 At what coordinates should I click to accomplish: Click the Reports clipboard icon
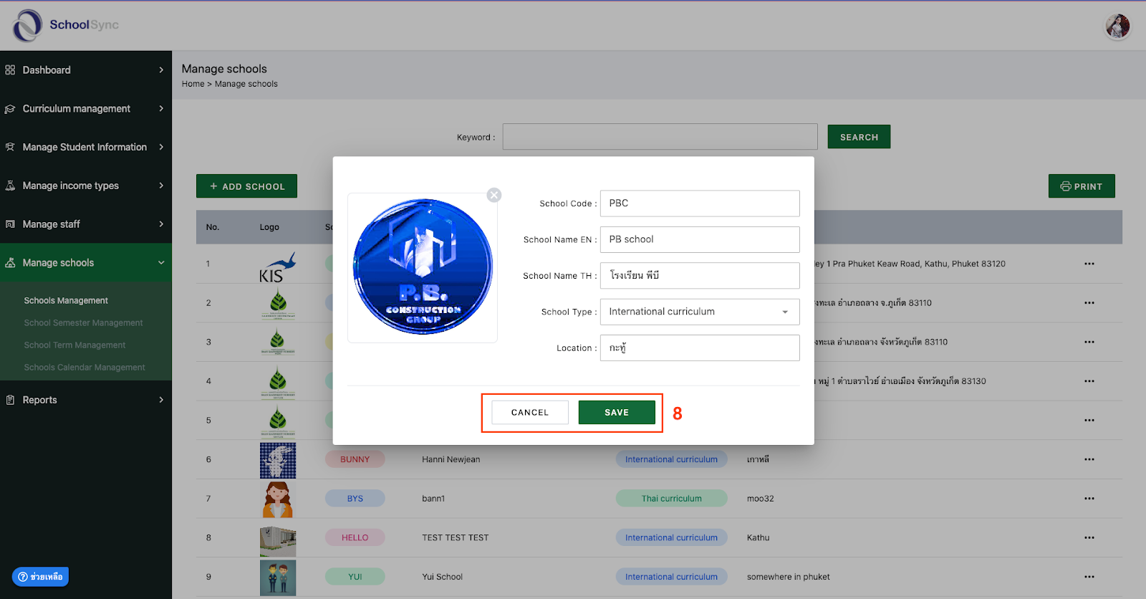pos(10,400)
